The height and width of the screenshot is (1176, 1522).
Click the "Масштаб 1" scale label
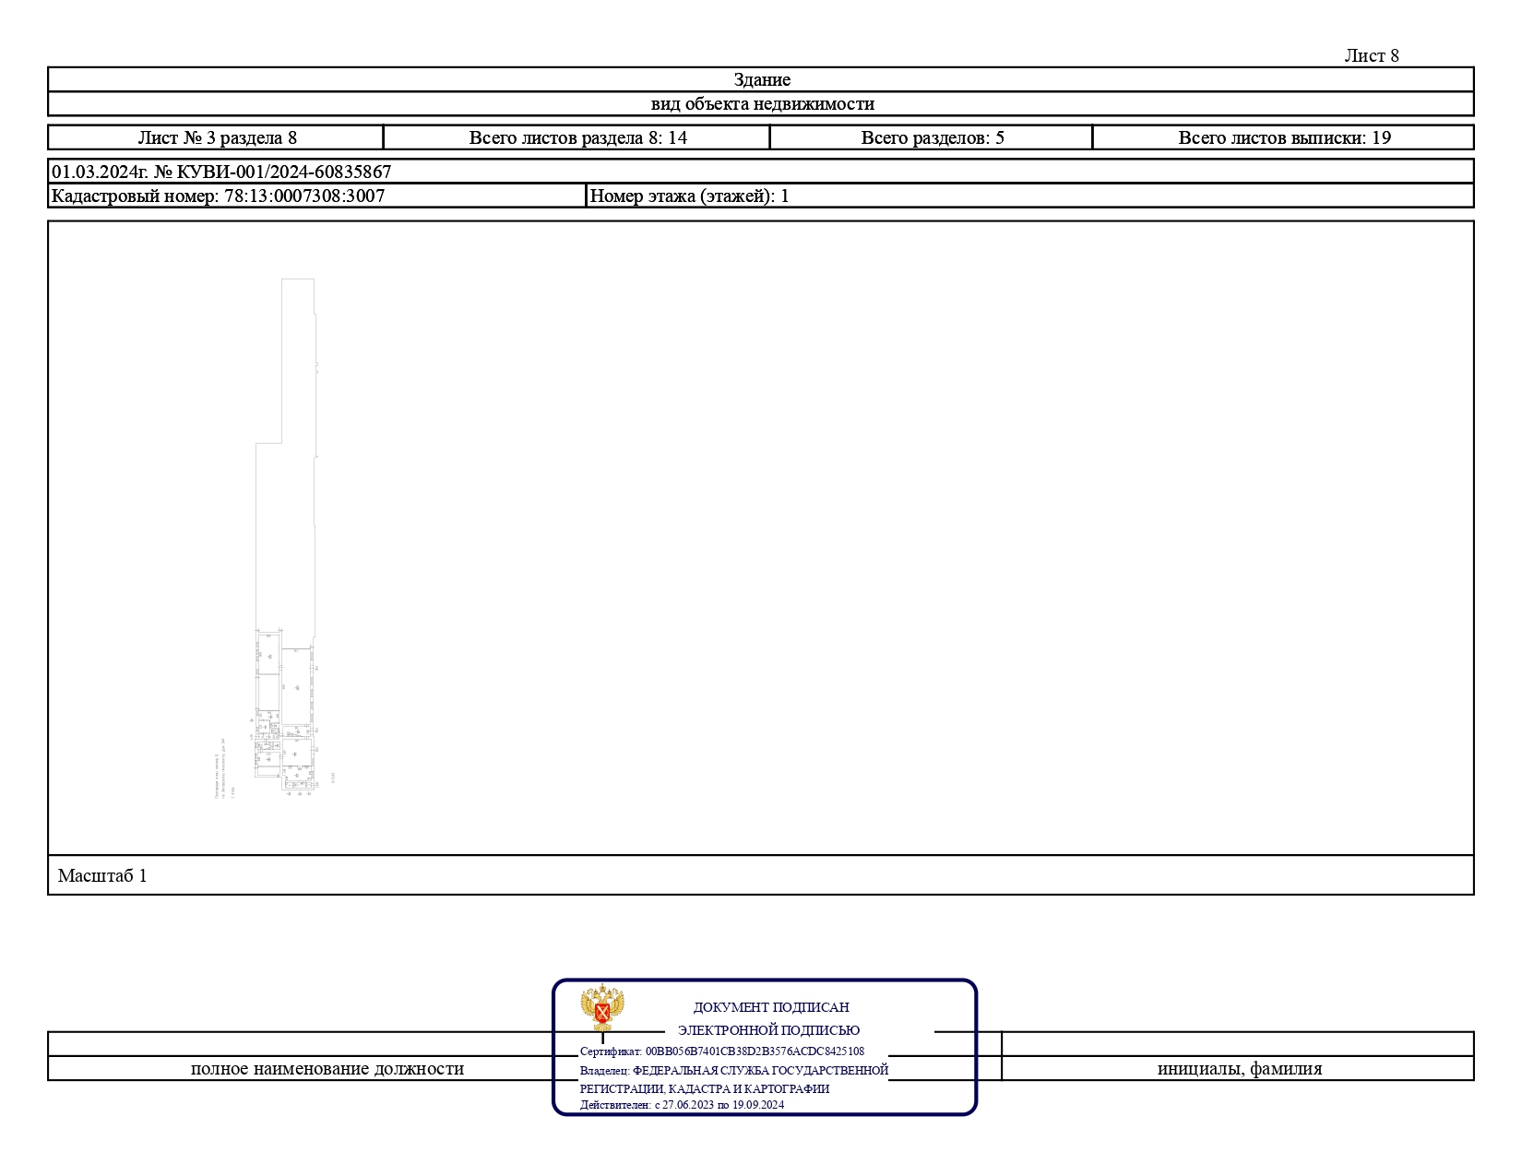point(102,875)
